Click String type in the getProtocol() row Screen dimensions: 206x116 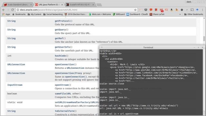pyautogui.click(x=12, y=21)
